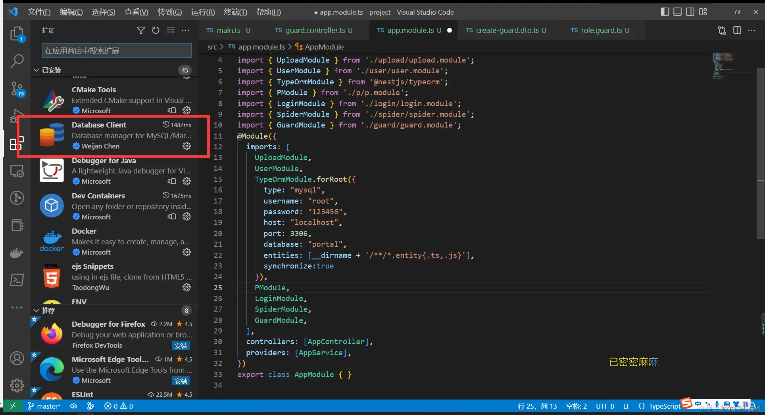765x415 pixels.
Task: Collapse the 已安装 extensions section
Action: [36, 70]
